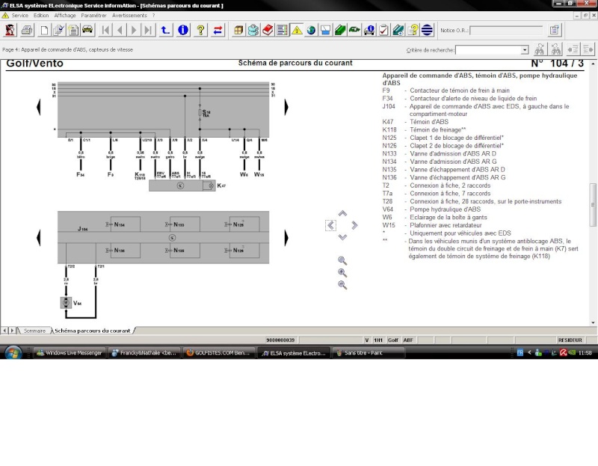This screenshot has width=598, height=466.
Task: Open the Affichage menu
Action: coord(65,16)
